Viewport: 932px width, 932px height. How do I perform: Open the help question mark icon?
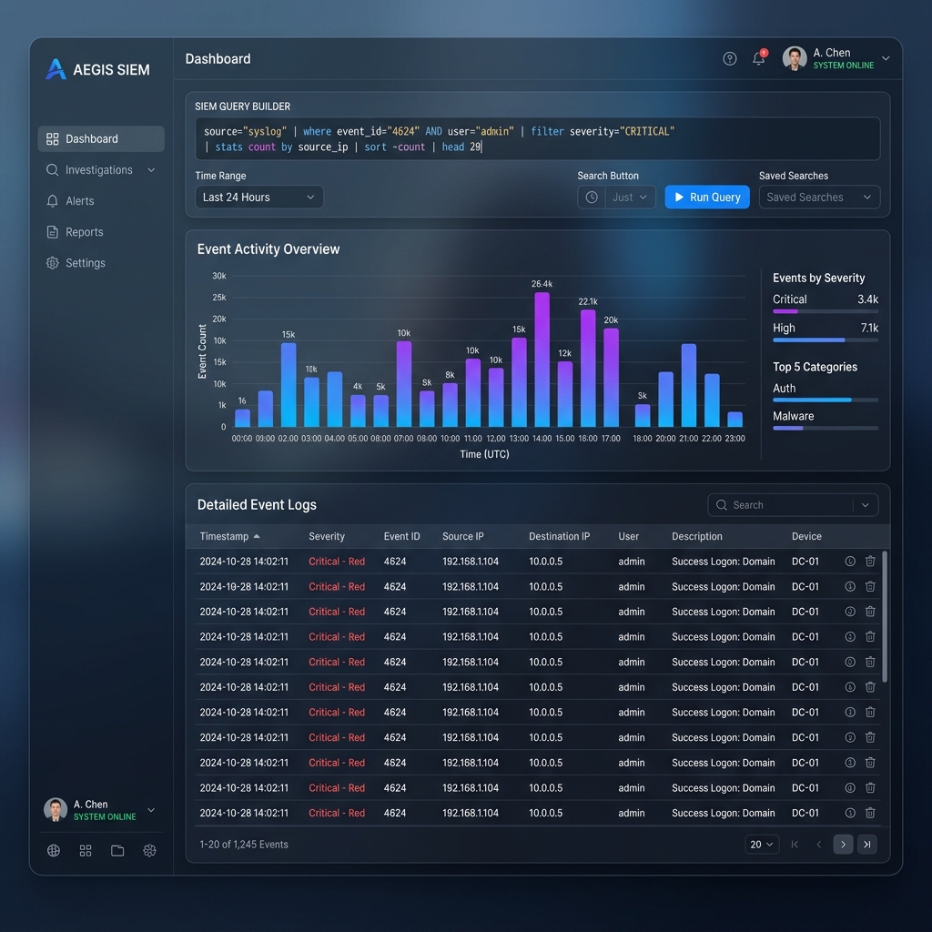[729, 59]
